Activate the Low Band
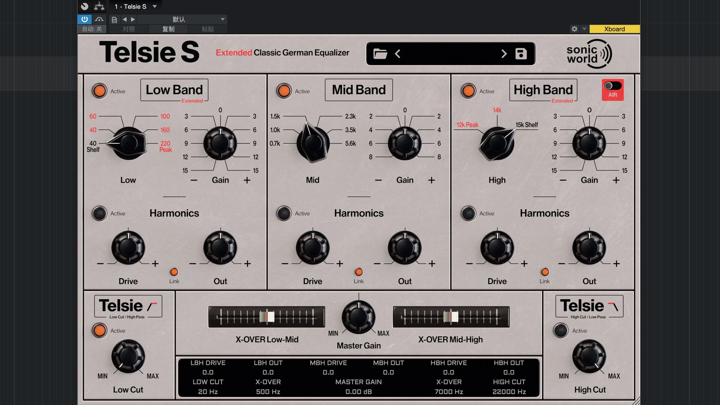This screenshot has width=720, height=405. click(99, 91)
